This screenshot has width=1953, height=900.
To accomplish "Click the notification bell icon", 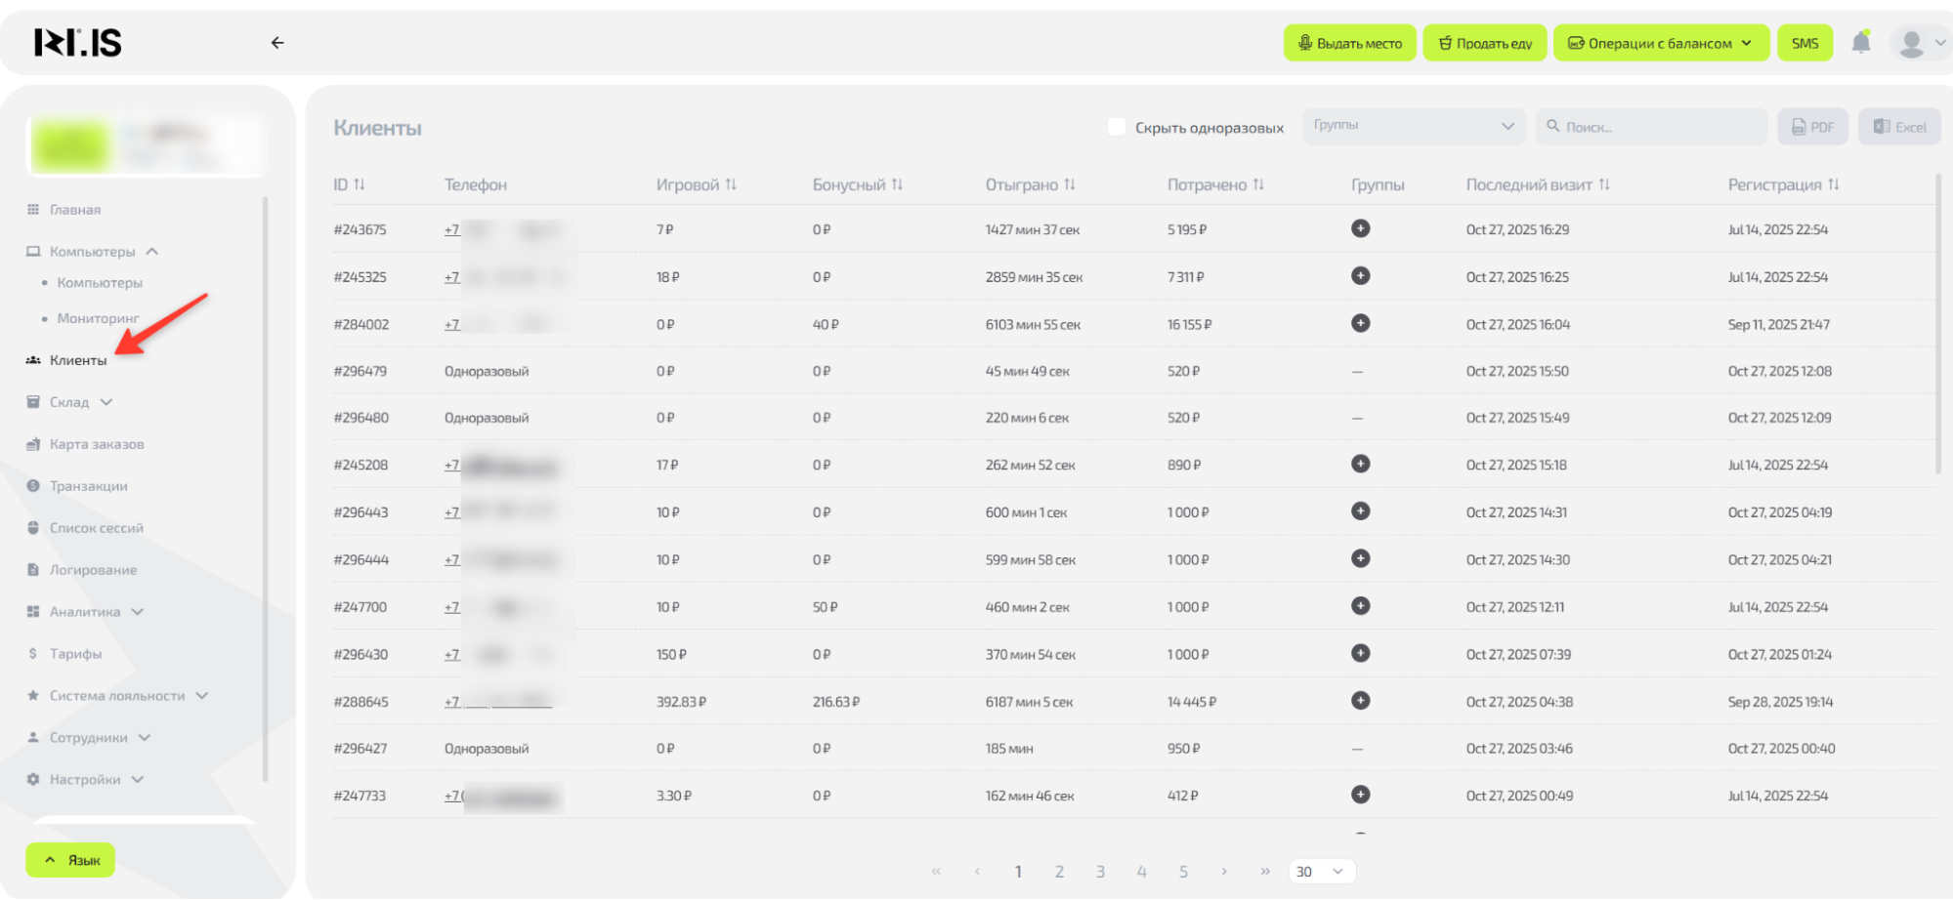I will click(1861, 42).
